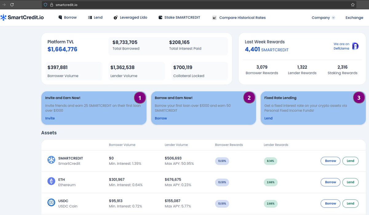The image size is (369, 215).
Task: Click the 1,322 Lender Rewards value
Action: click(x=302, y=67)
